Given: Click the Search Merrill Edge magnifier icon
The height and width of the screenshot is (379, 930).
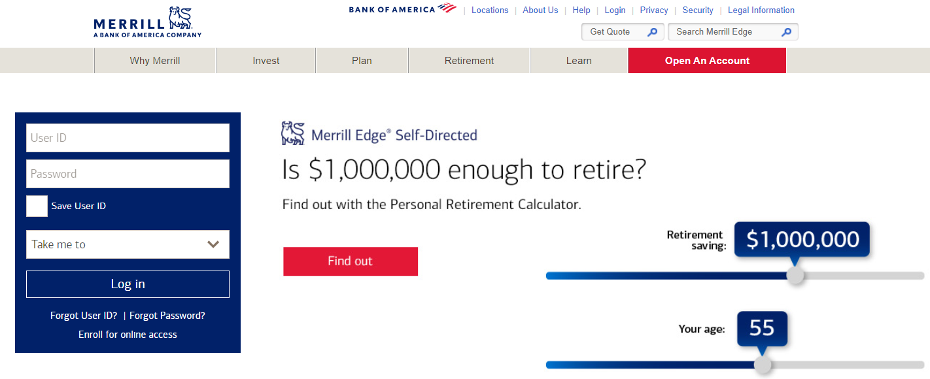Looking at the screenshot, I should (787, 32).
